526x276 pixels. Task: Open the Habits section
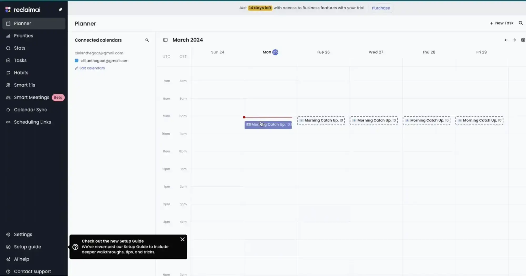[21, 72]
